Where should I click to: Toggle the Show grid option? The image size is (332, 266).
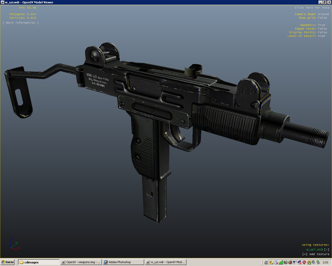point(313,18)
